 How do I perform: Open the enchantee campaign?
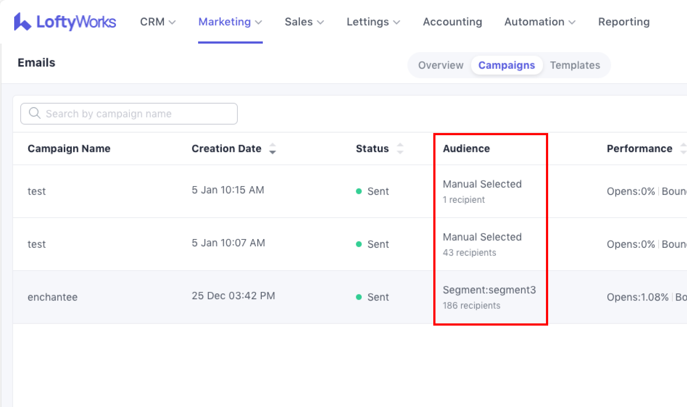pyautogui.click(x=53, y=297)
